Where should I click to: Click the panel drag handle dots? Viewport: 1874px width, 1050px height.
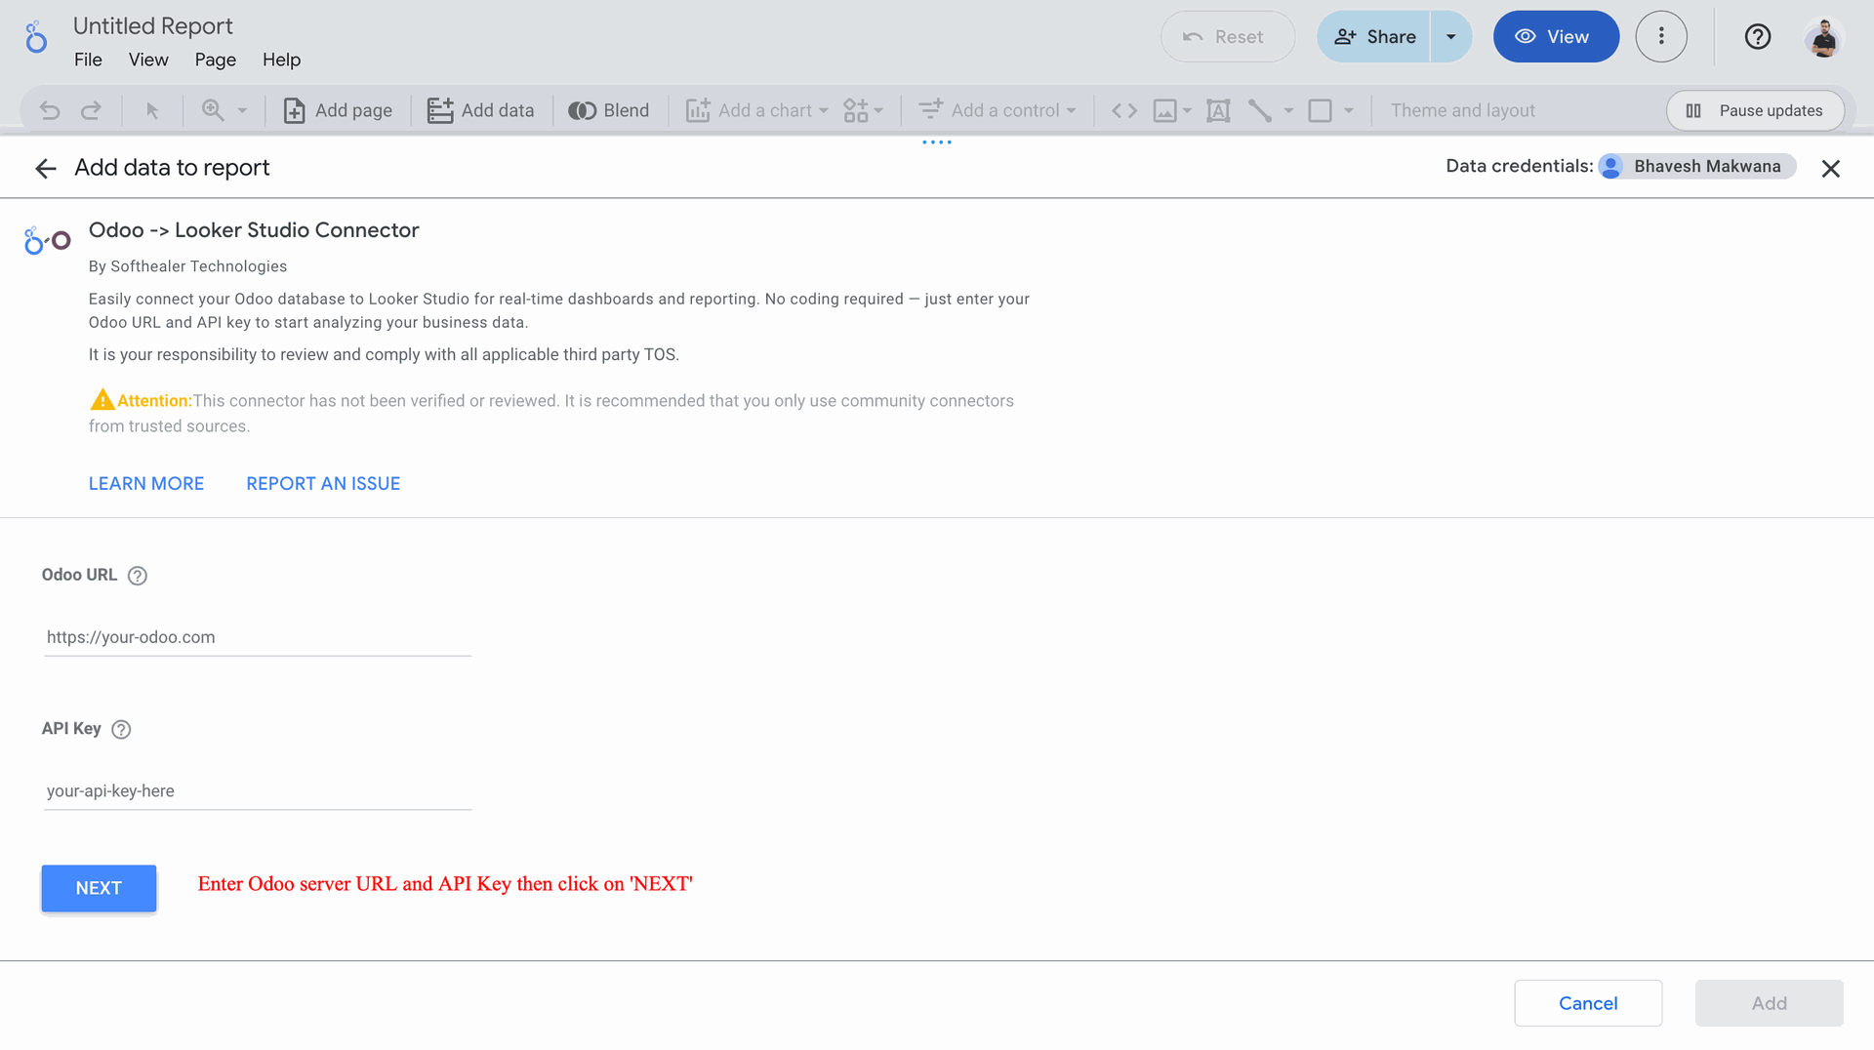(x=937, y=142)
